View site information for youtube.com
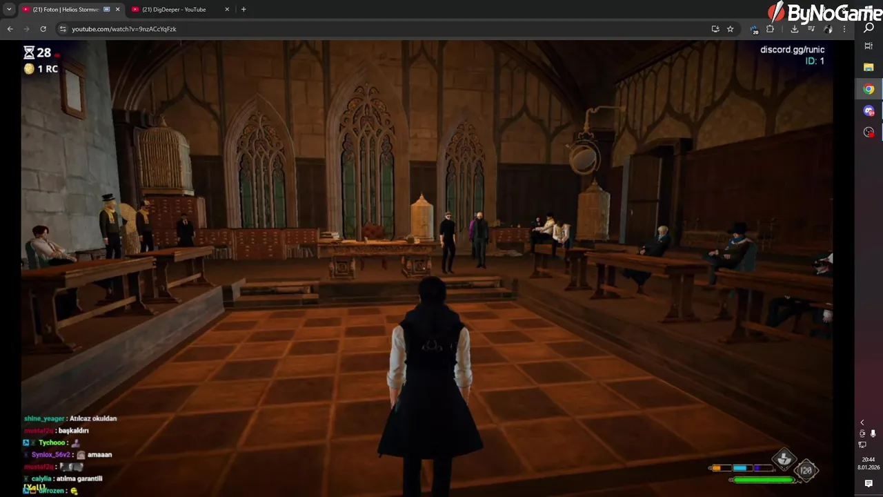The width and height of the screenshot is (883, 497). tap(62, 29)
